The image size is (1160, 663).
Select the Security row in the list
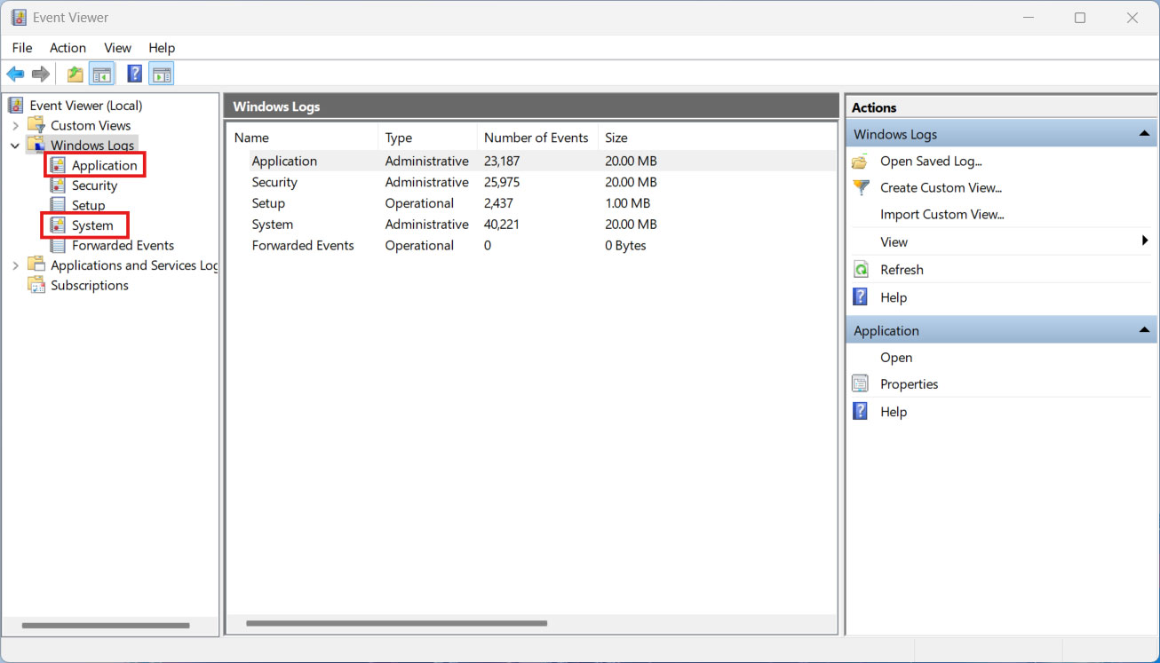click(x=531, y=182)
